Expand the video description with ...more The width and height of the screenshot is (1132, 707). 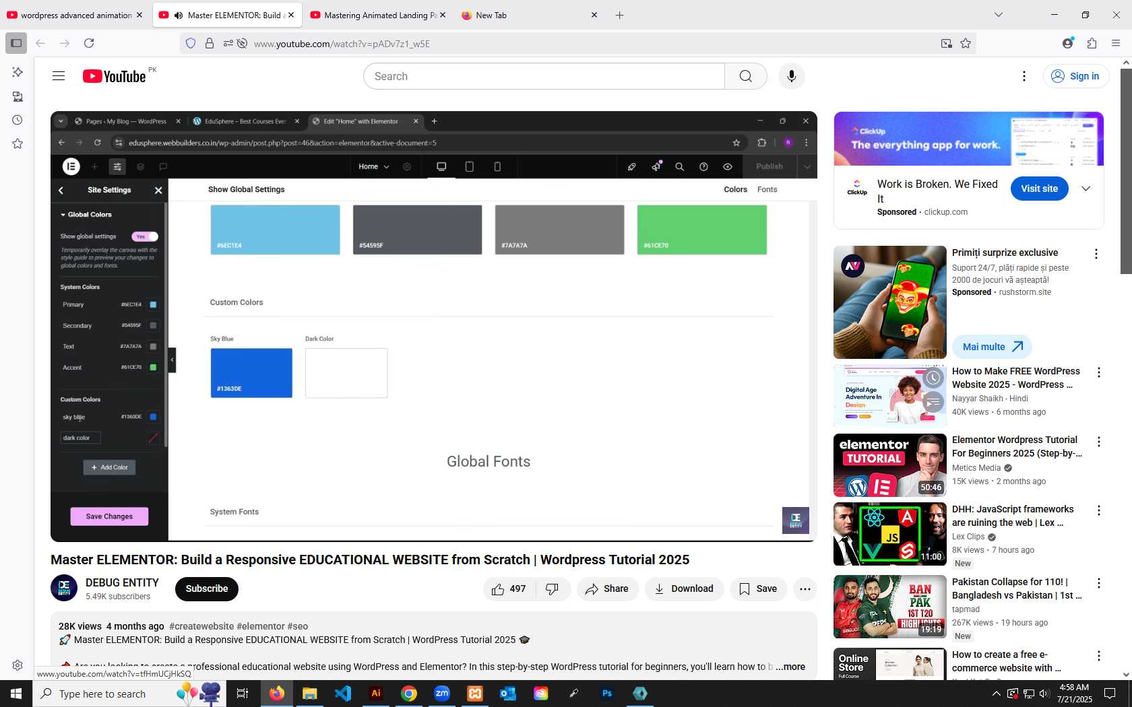[x=790, y=667]
